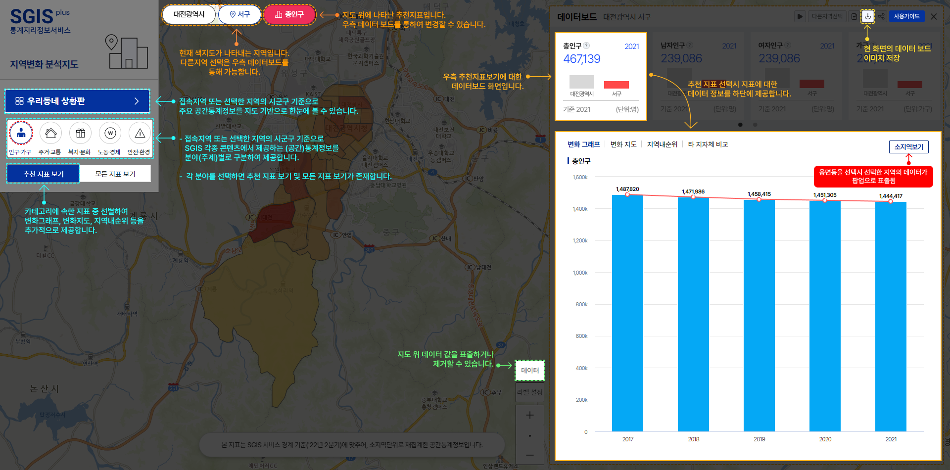The height and width of the screenshot is (470, 950).
Task: Click help icon next to 총인구
Action: pyautogui.click(x=586, y=46)
